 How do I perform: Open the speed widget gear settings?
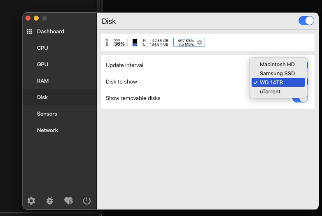200,42
